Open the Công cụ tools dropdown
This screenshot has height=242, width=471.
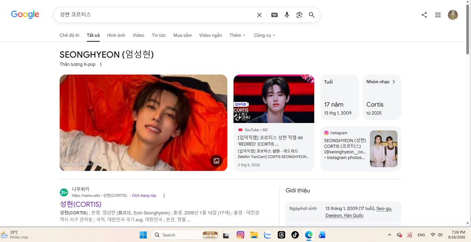pyautogui.click(x=265, y=35)
